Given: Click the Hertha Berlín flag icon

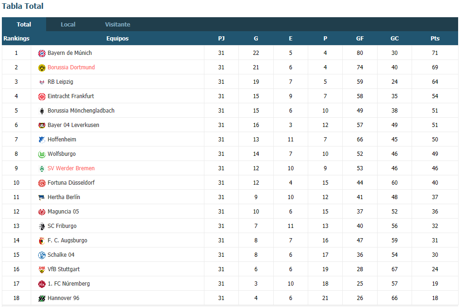Looking at the screenshot, I should coord(41,197).
